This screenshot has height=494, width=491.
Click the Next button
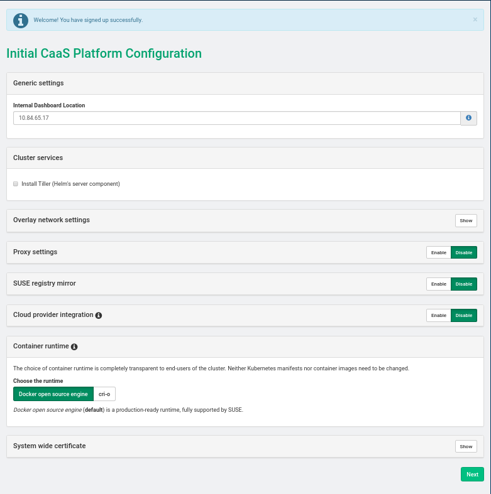tap(472, 475)
